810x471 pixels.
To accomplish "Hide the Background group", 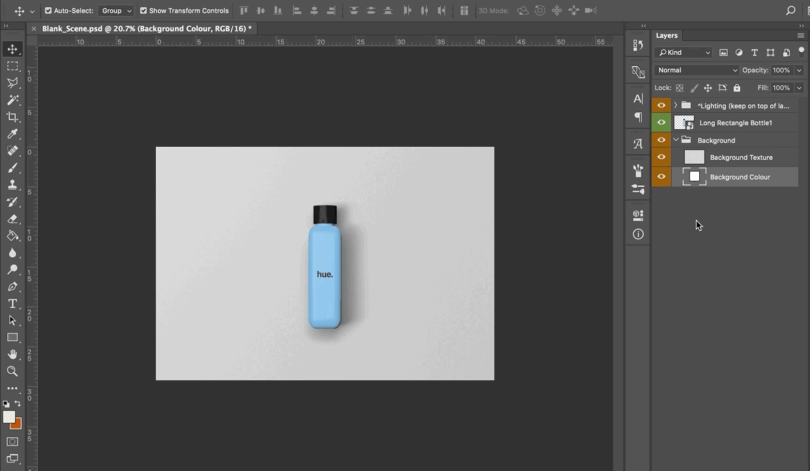I will (x=661, y=140).
